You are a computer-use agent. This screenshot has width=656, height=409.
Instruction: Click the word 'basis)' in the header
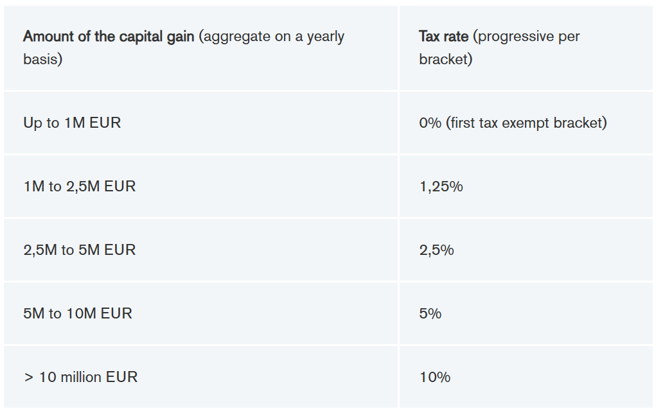[x=42, y=60]
